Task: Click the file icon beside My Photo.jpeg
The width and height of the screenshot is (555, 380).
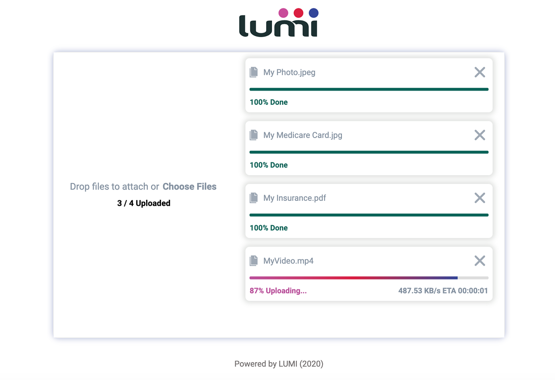Action: coord(254,72)
